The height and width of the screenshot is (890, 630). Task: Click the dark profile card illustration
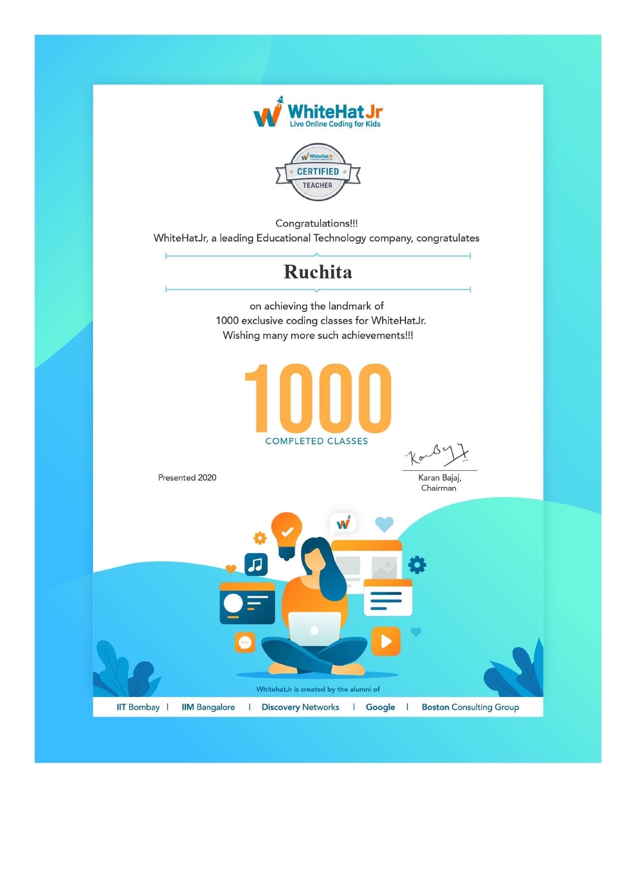247,603
